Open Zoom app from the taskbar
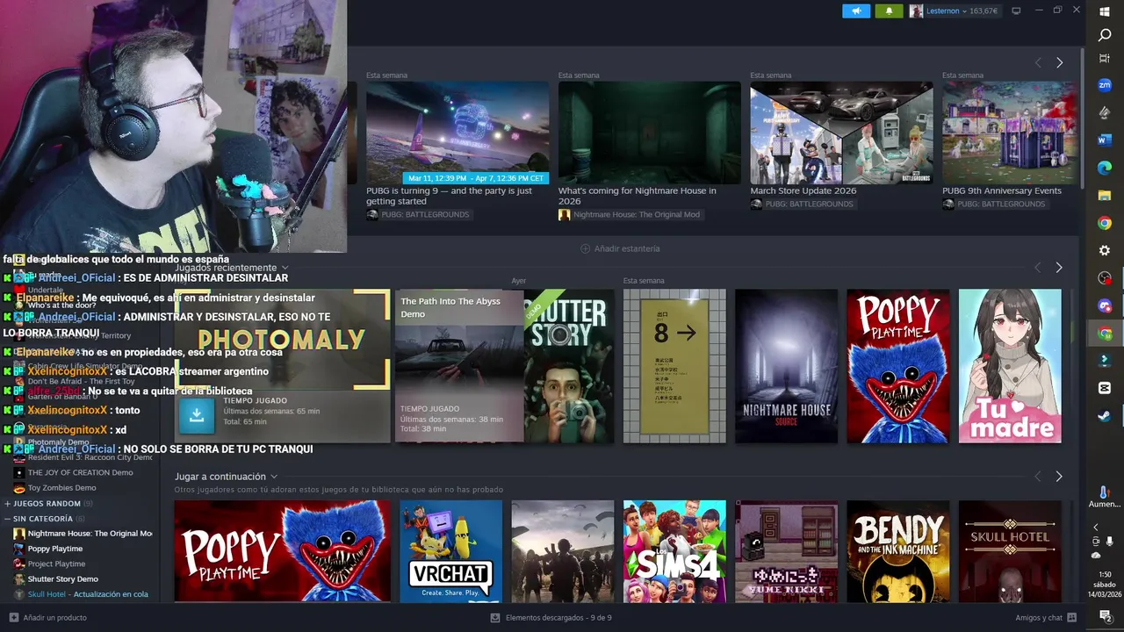1124x632 pixels. click(x=1105, y=85)
